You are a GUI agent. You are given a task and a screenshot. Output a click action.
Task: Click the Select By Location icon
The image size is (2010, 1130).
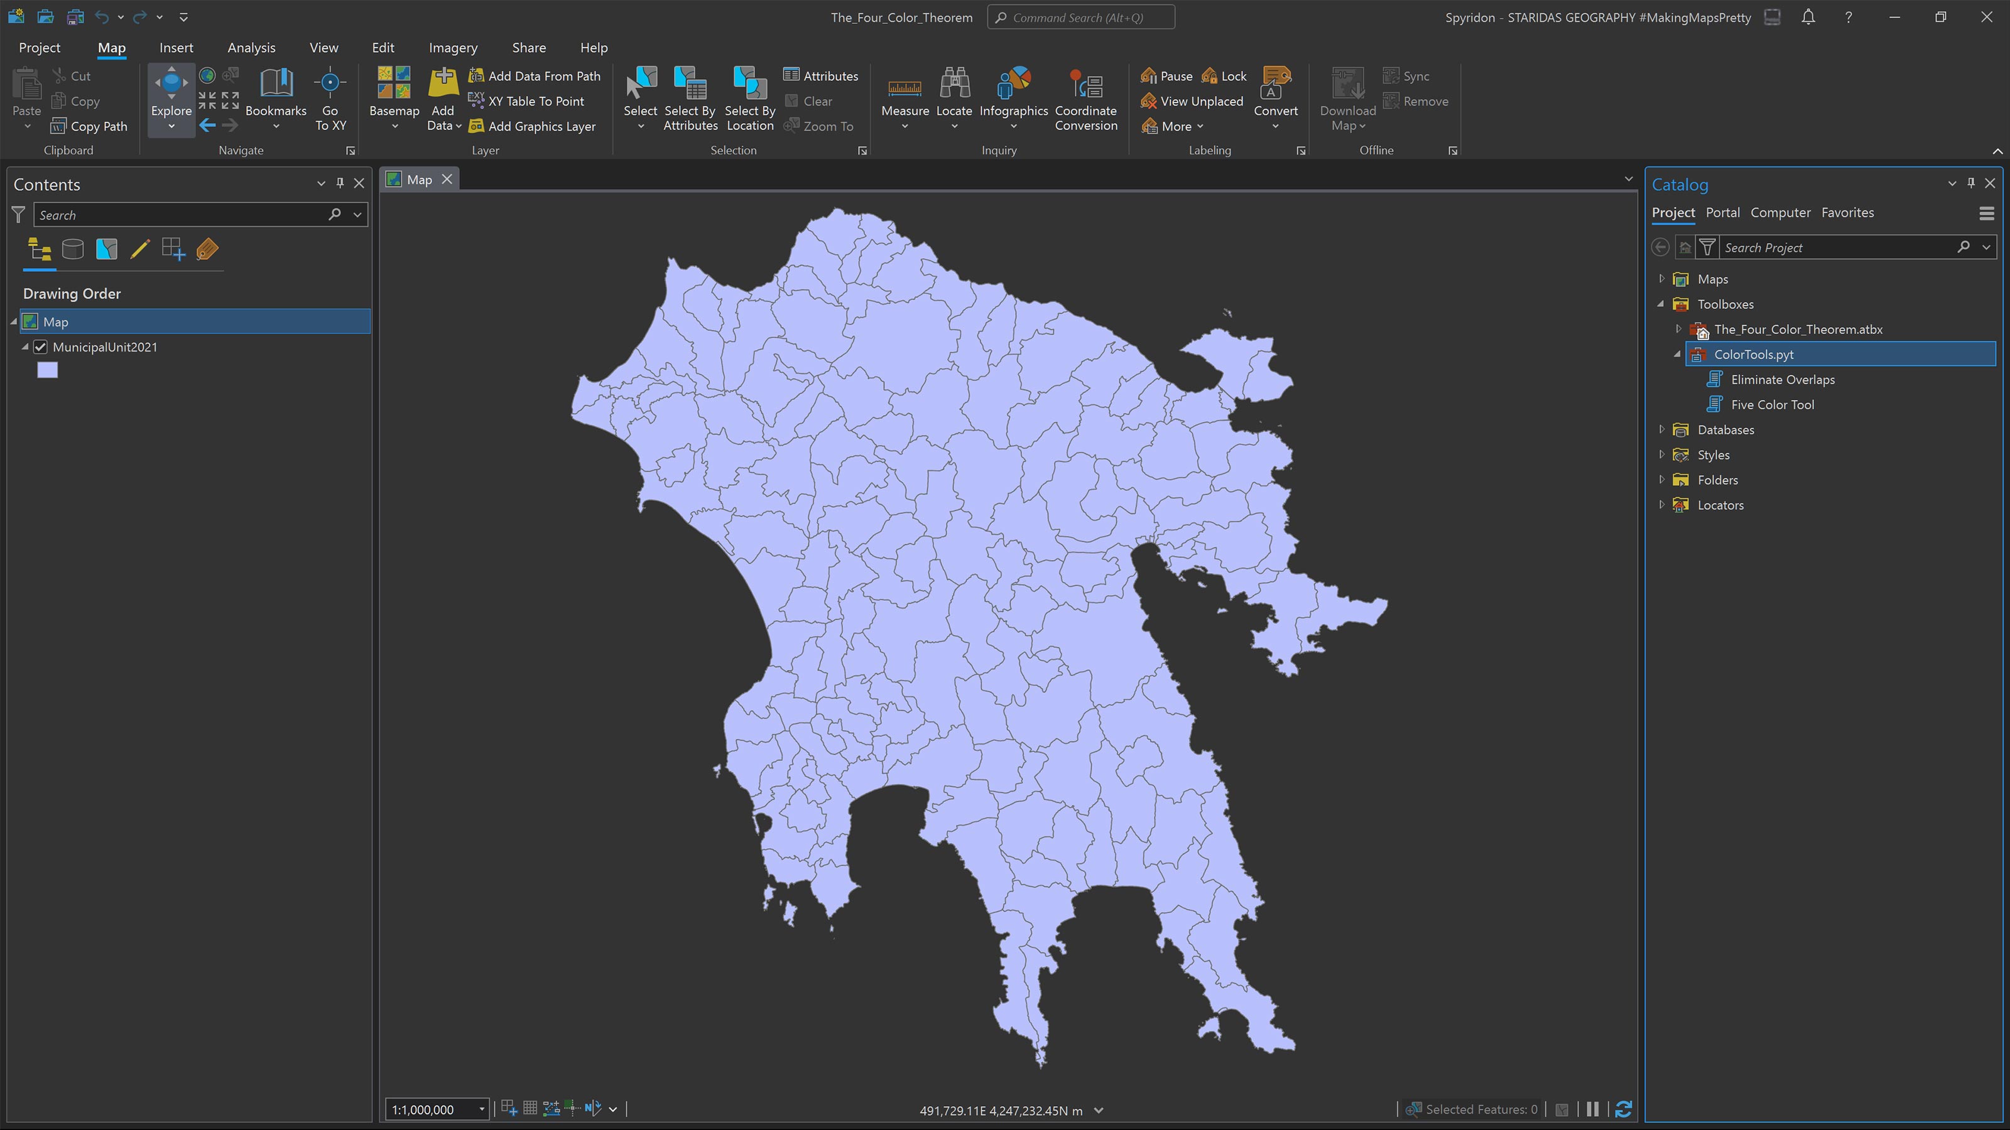click(749, 83)
